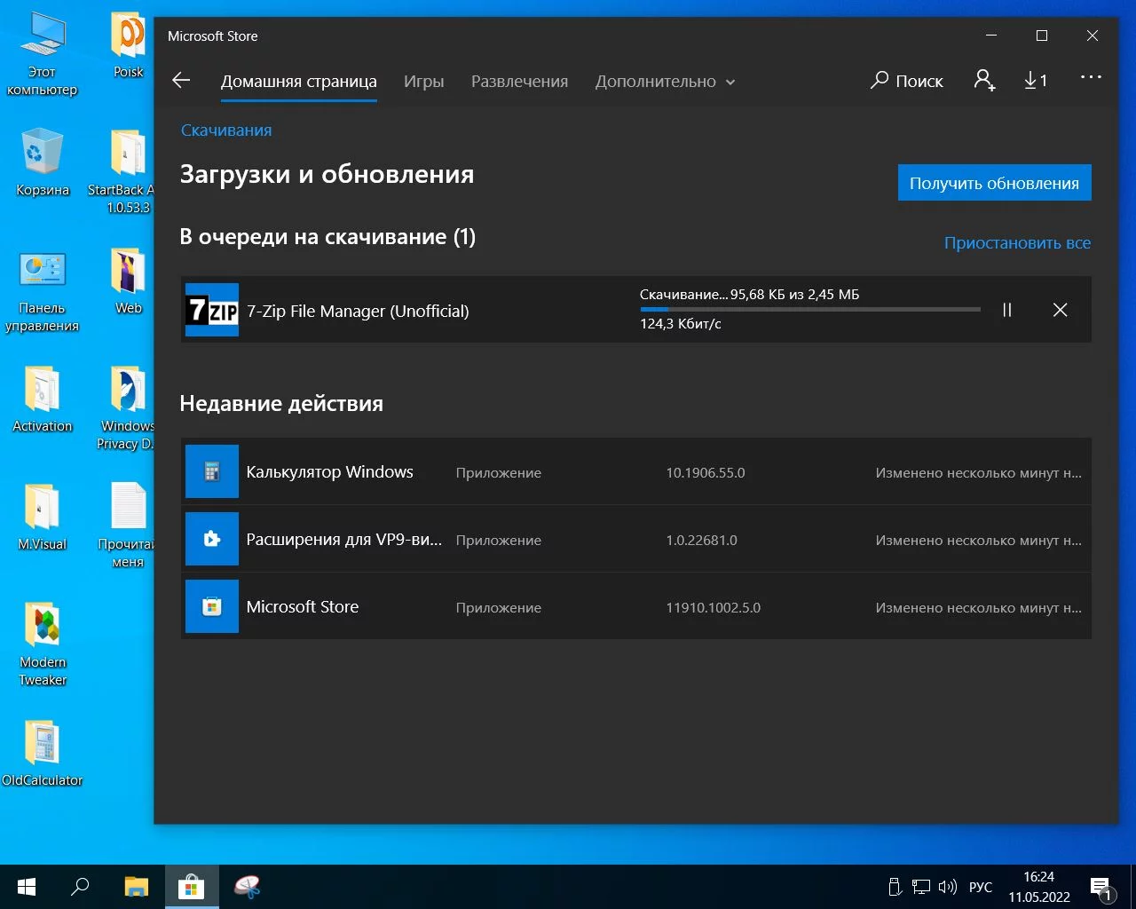This screenshot has width=1136, height=909.
Task: Open the downloads indicator icon
Action: [1035, 81]
